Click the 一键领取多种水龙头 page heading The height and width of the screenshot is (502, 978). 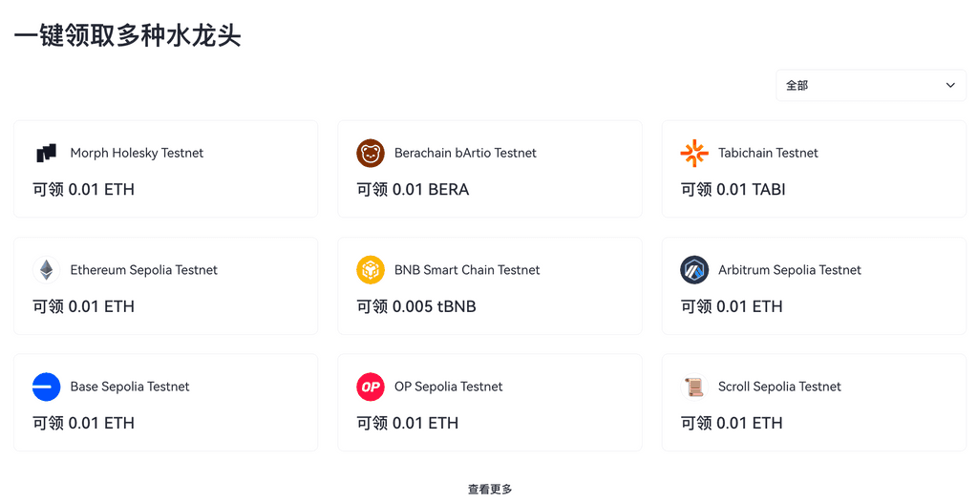click(x=127, y=36)
